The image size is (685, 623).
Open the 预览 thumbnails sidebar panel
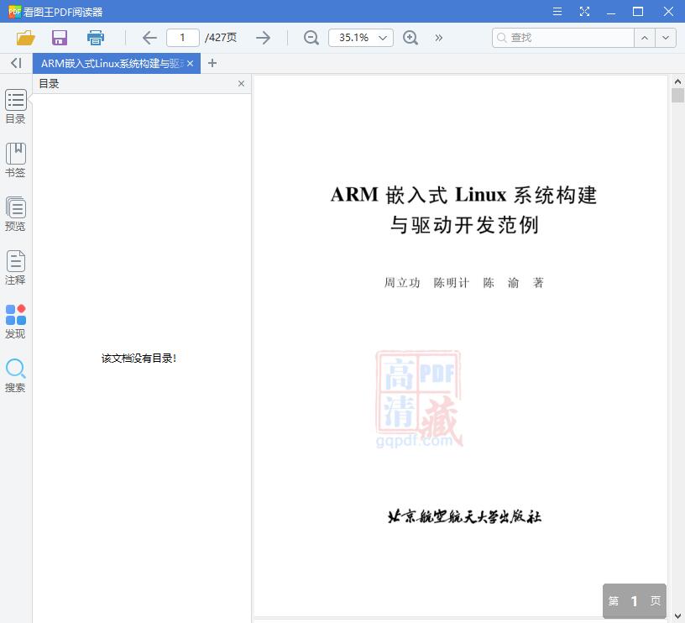(16, 214)
